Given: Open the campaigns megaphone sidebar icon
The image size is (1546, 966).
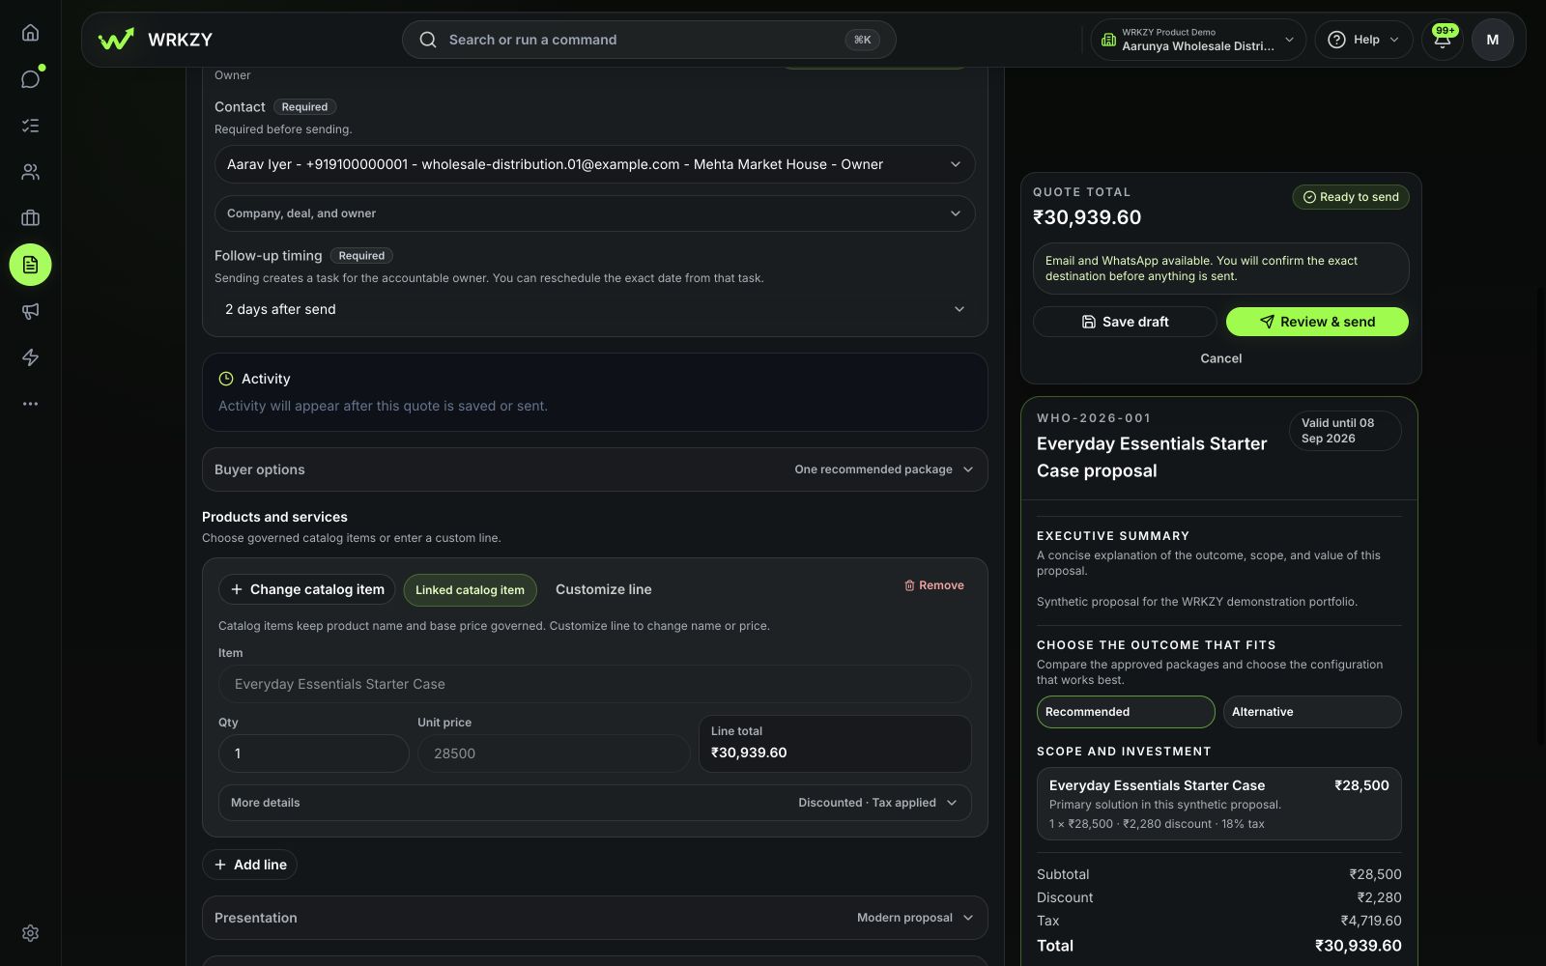Looking at the screenshot, I should [30, 311].
